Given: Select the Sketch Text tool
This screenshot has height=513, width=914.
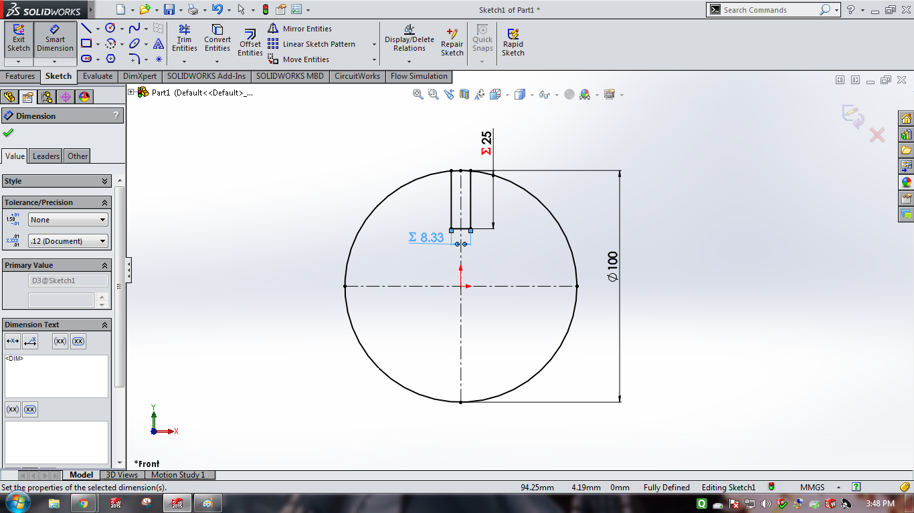Looking at the screenshot, I should pos(159,43).
